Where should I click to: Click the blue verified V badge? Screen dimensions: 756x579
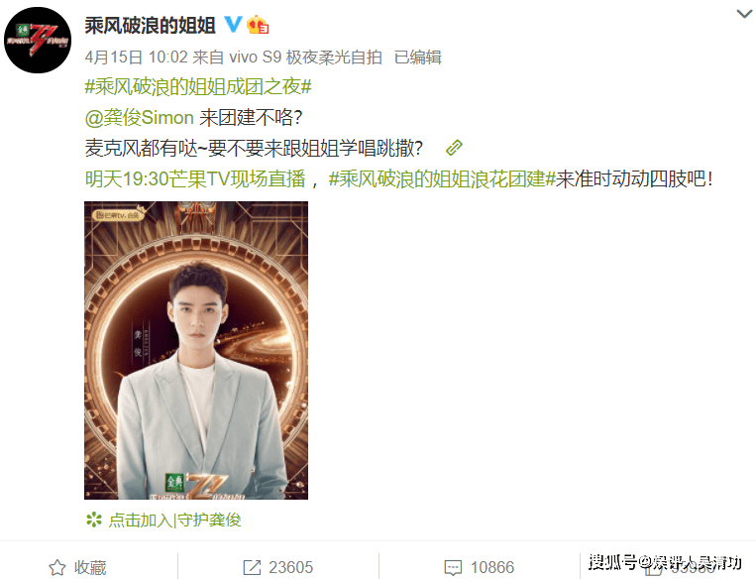[234, 24]
